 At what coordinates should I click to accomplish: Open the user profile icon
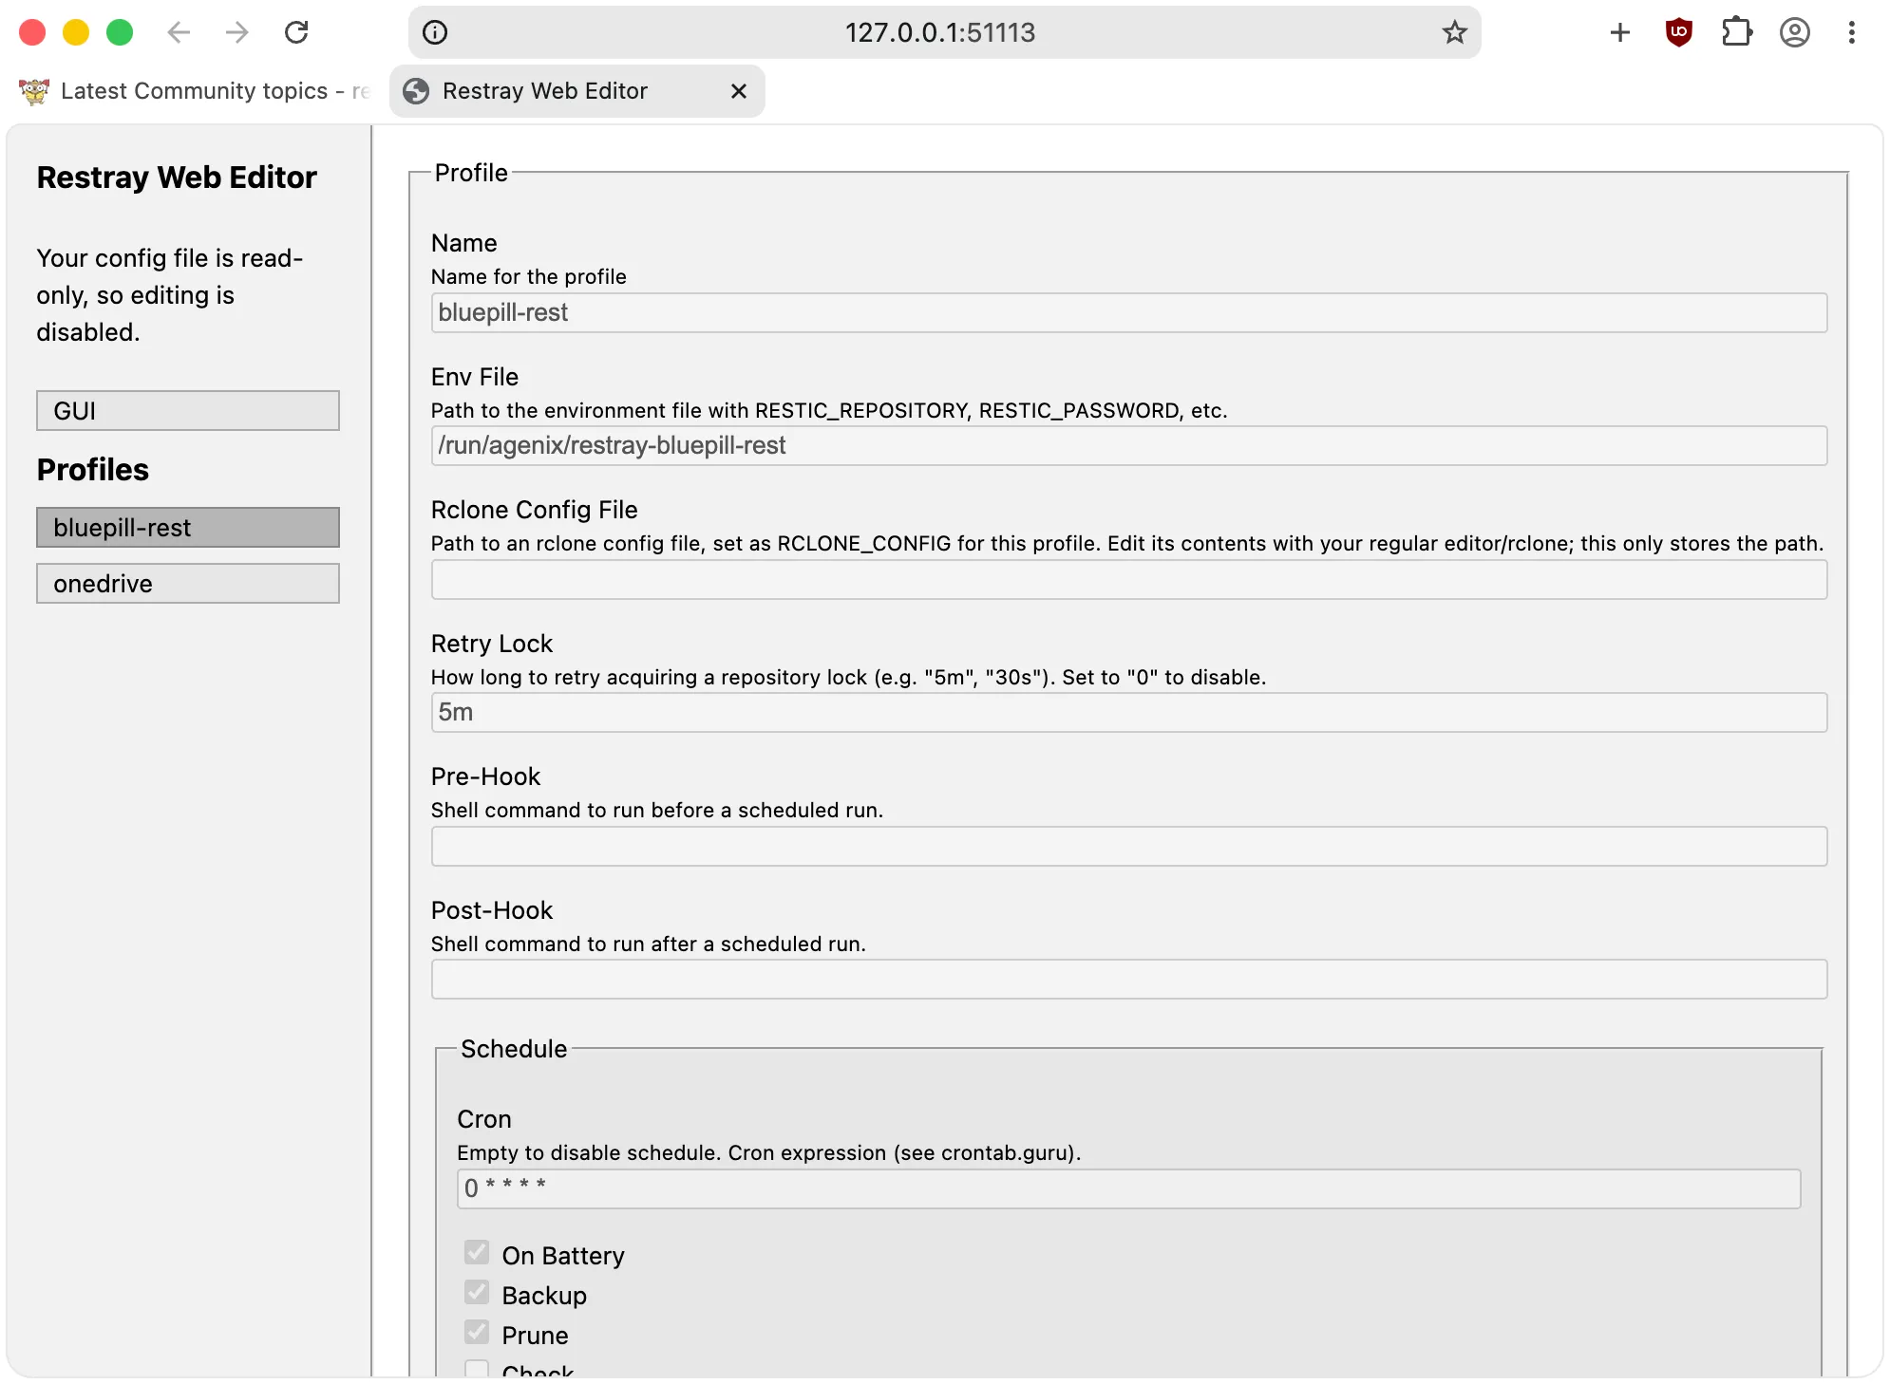point(1794,32)
